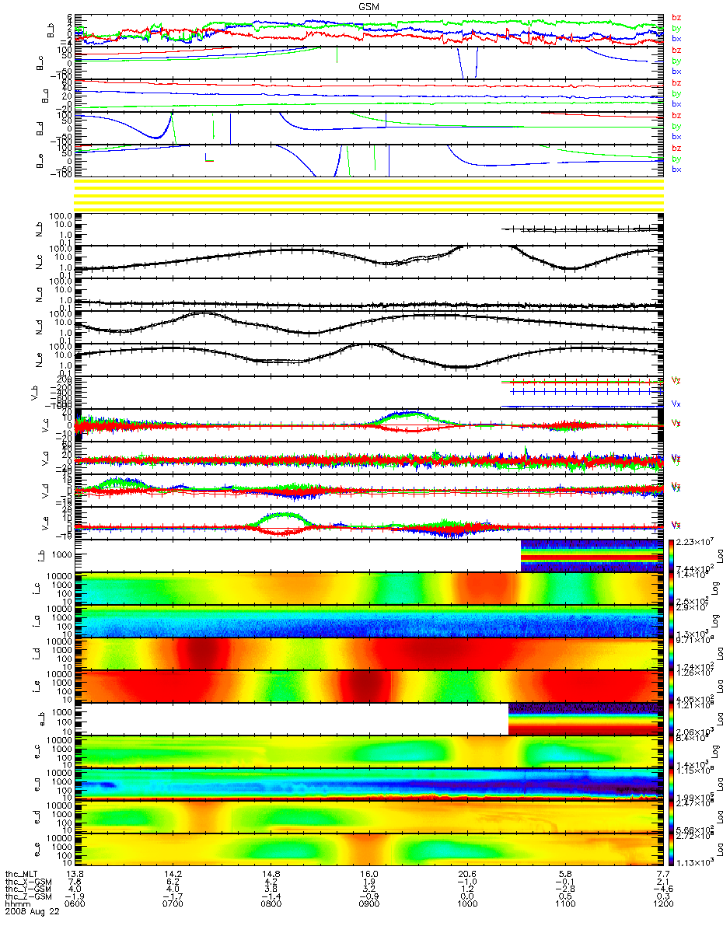Select the 1000 time tick label
723x933 pixels.
[x=466, y=903]
